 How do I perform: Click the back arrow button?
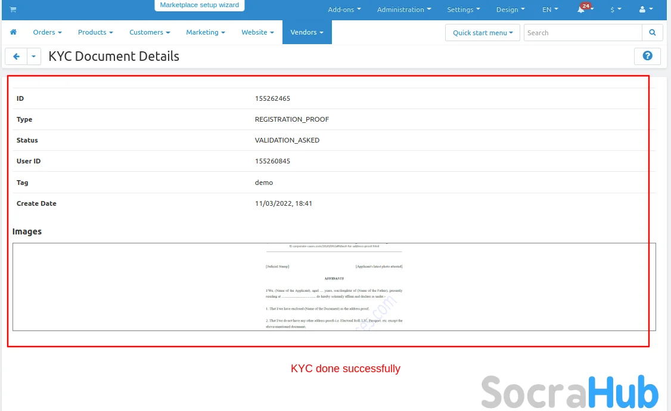pos(16,57)
